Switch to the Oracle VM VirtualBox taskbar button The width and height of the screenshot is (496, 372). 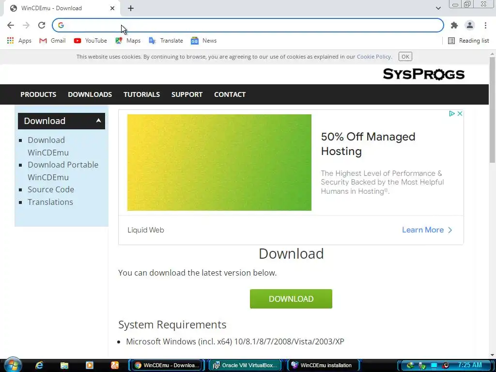click(246, 365)
